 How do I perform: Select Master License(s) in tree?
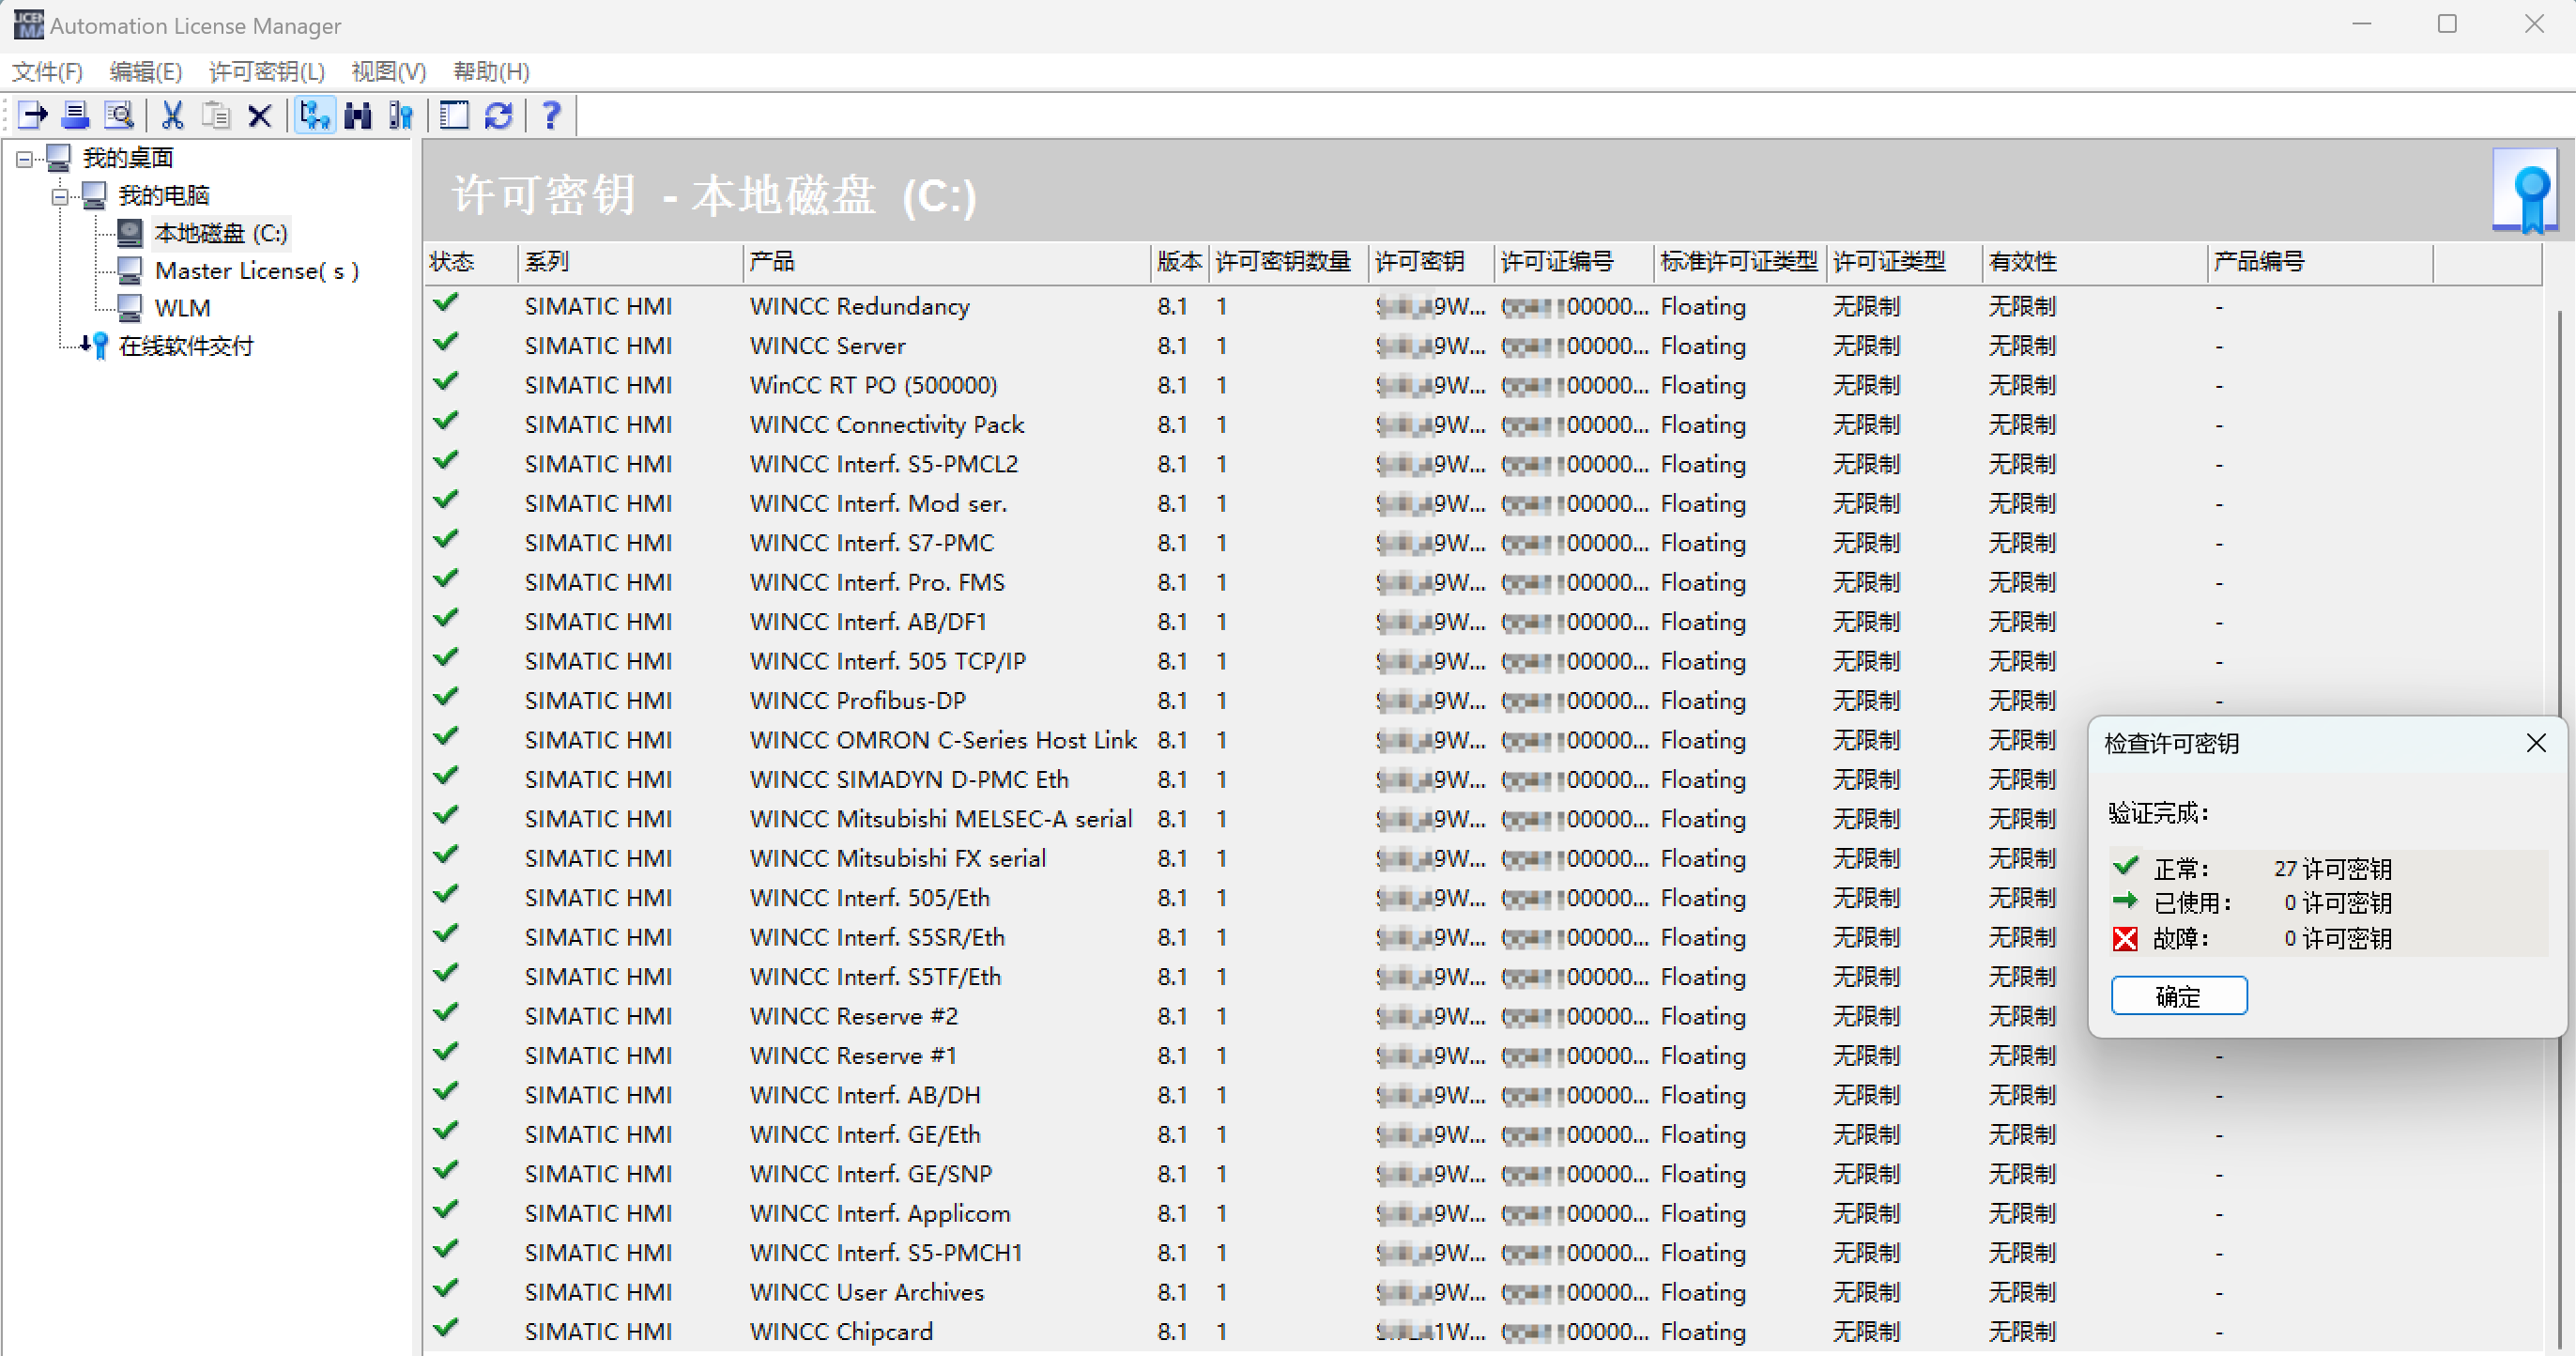point(256,271)
